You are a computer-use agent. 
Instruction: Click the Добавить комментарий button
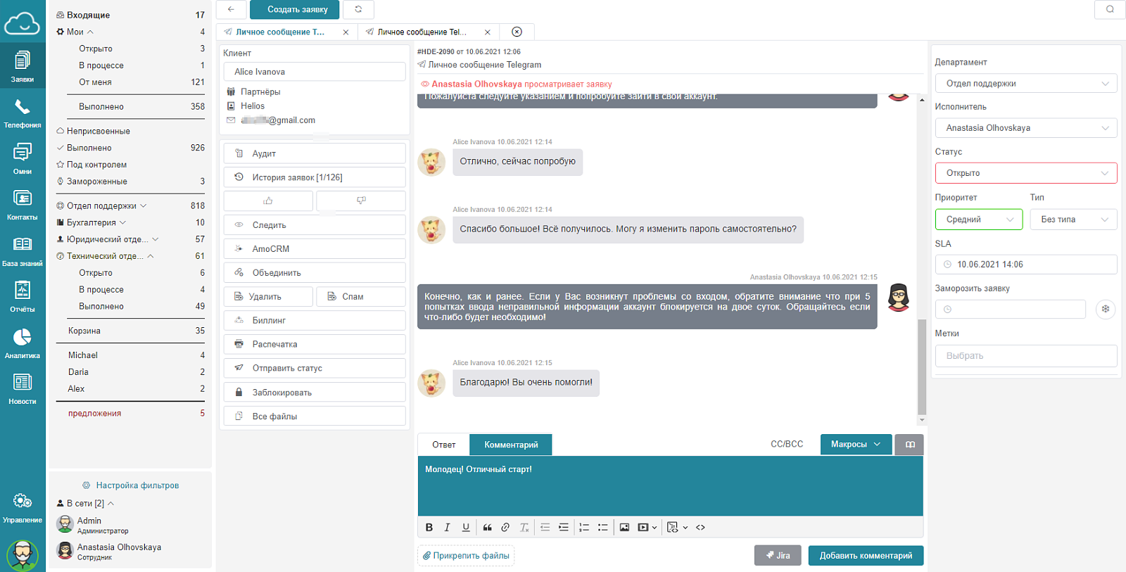tap(866, 556)
